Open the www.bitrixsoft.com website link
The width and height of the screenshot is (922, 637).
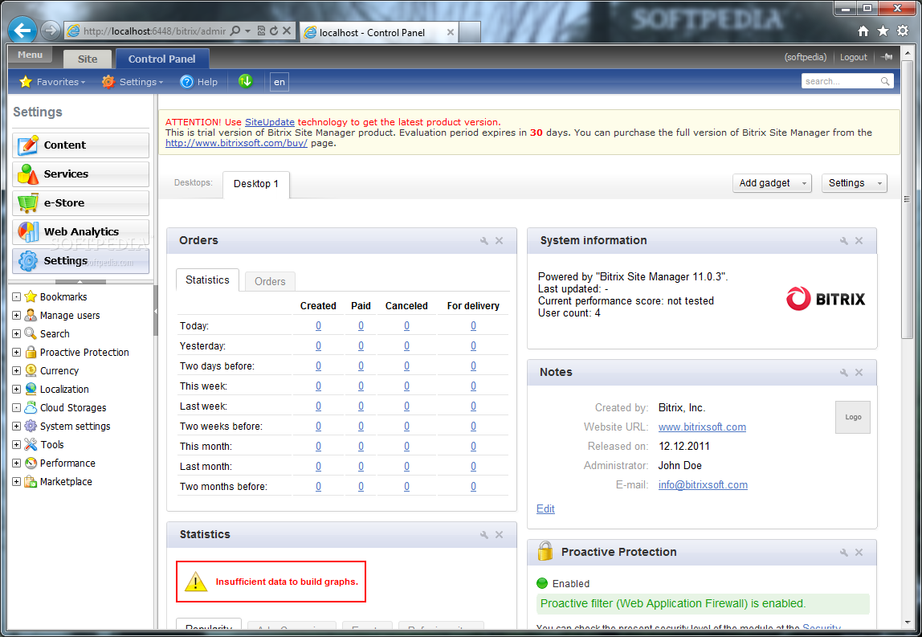[x=702, y=427]
